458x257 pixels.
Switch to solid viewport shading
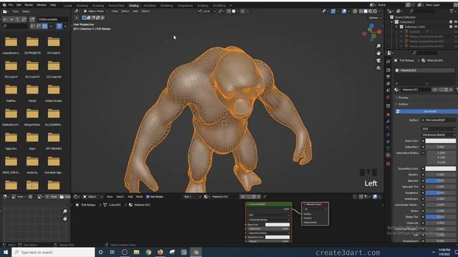366,11
